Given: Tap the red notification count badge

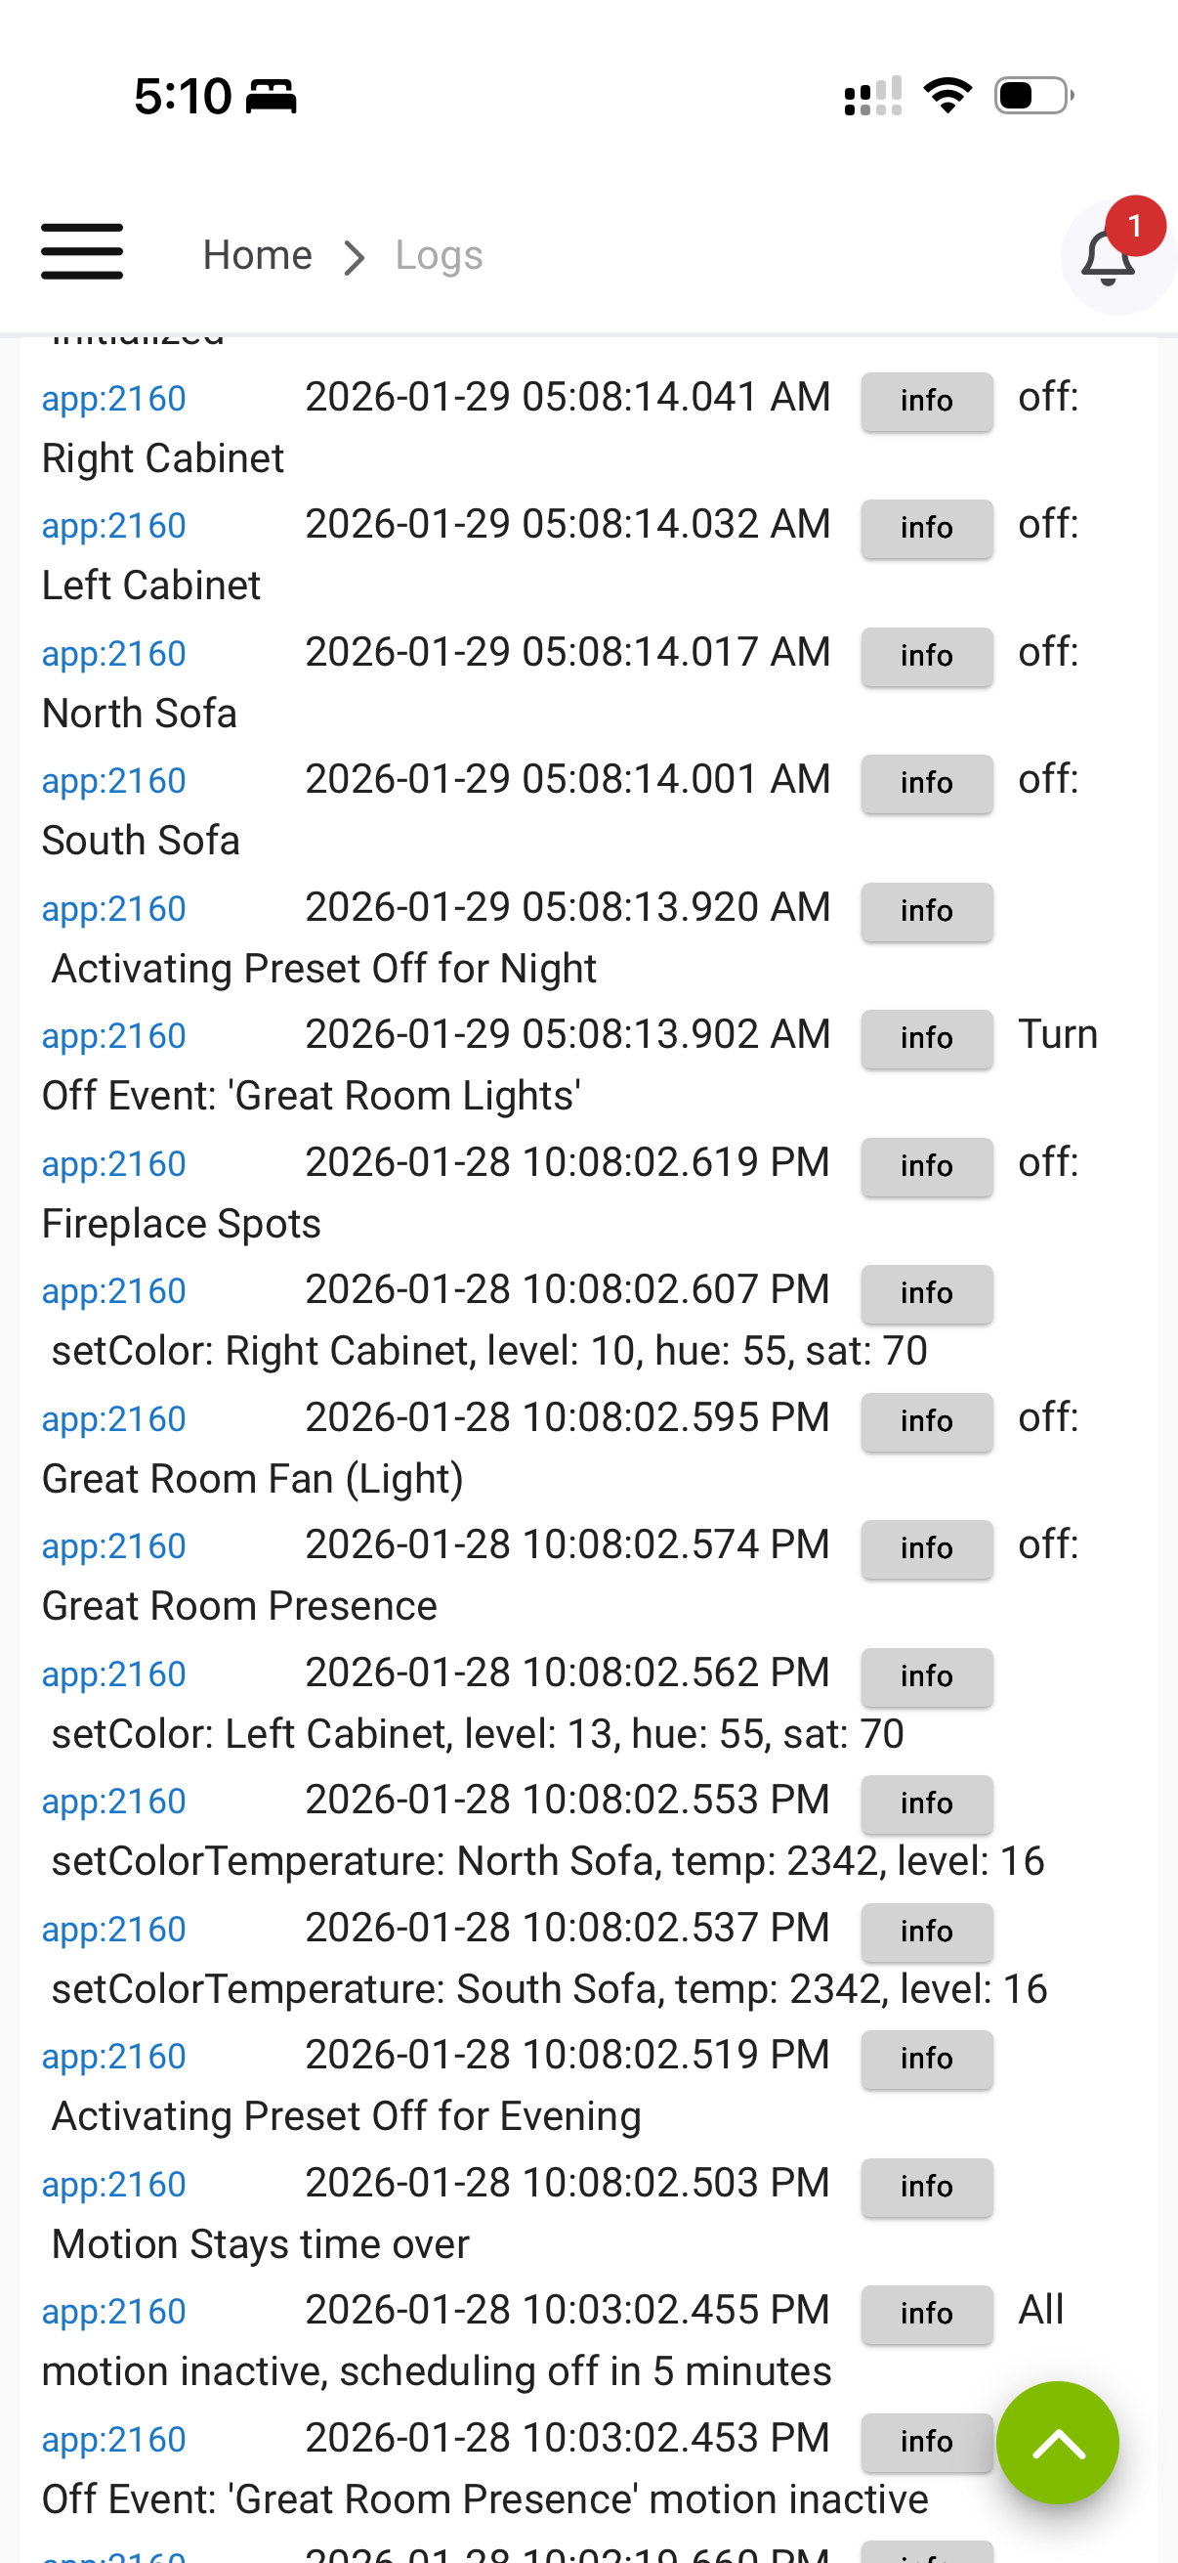Looking at the screenshot, I should [x=1134, y=226].
